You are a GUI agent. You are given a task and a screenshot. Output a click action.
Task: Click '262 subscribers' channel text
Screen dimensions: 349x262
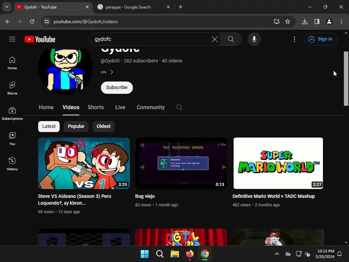[x=141, y=61]
